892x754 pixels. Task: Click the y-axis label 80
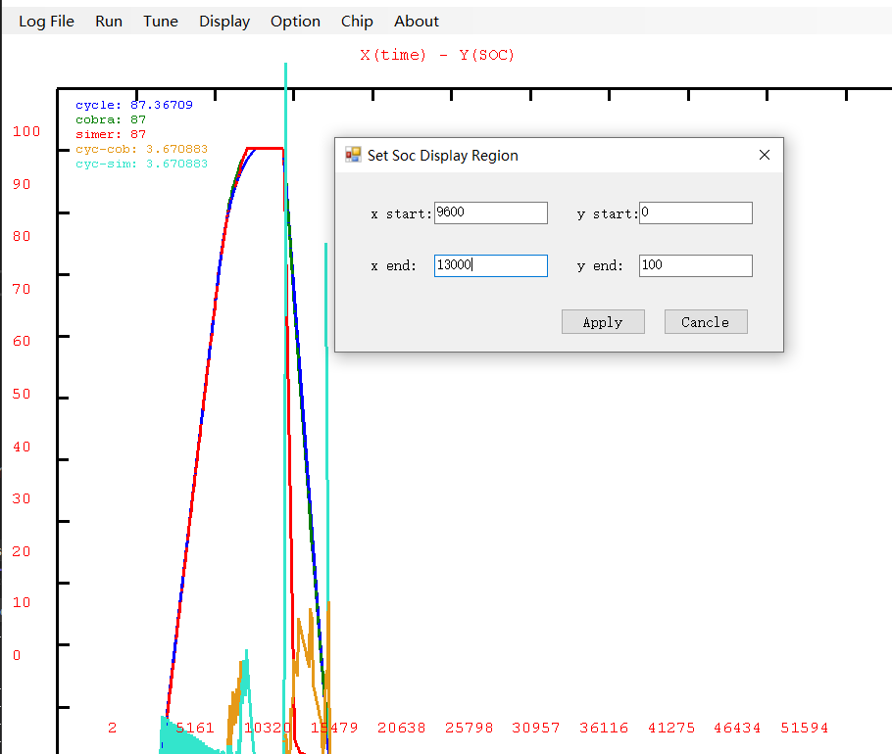pos(22,236)
